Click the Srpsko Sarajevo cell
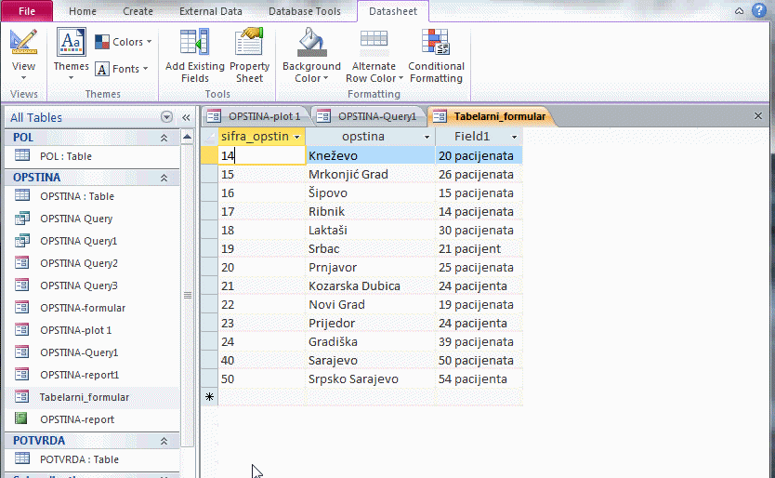Image resolution: width=775 pixels, height=478 pixels. (x=370, y=379)
